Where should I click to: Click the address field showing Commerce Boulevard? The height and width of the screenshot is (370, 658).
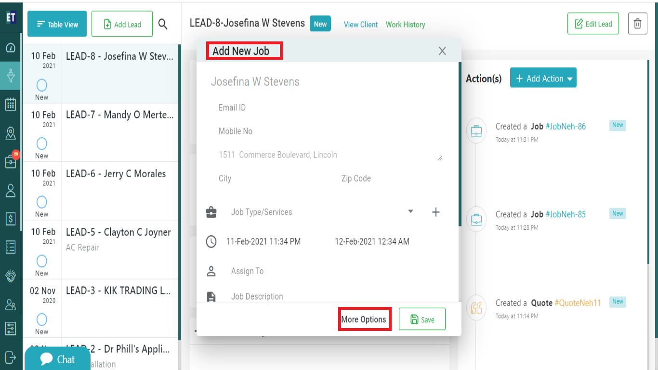[330, 155]
